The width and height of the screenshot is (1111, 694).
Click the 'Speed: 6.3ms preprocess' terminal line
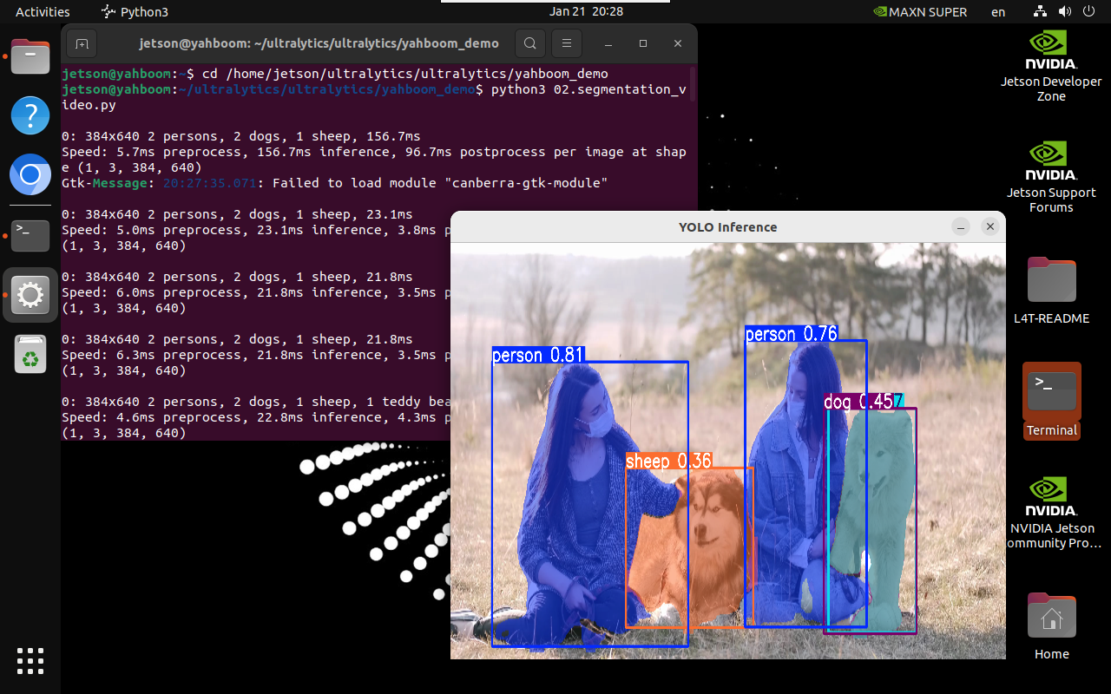click(256, 355)
